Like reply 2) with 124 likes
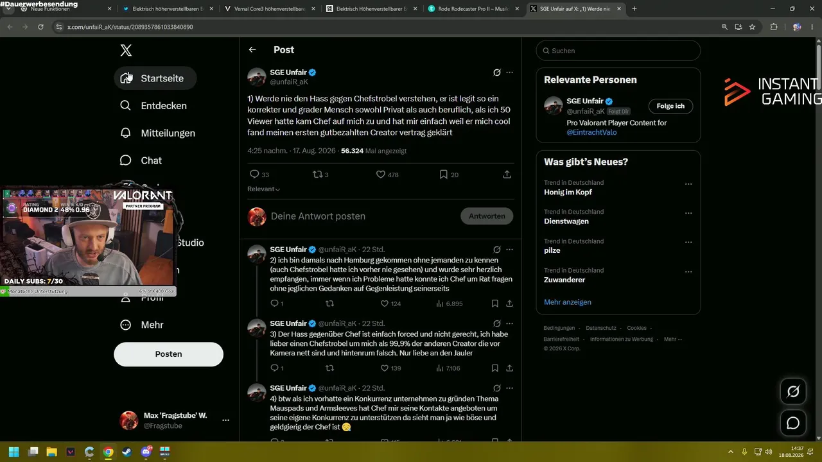The image size is (822, 462). 385,304
